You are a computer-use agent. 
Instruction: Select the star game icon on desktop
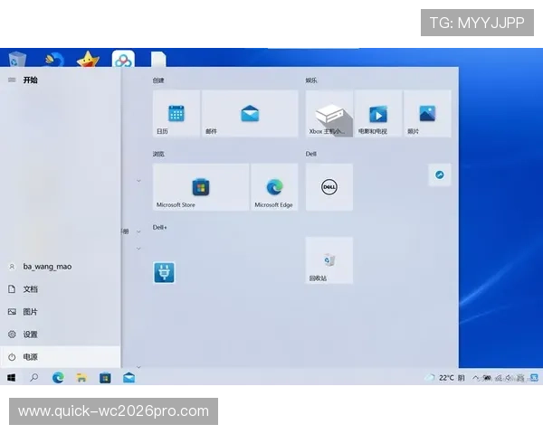coord(88,59)
